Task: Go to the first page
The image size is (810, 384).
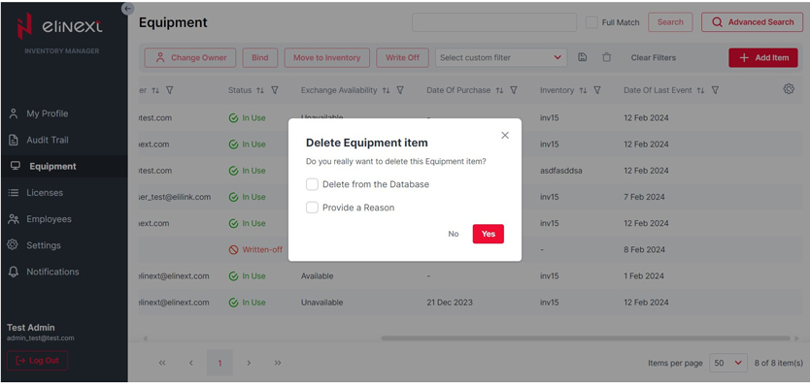Action: pos(162,363)
